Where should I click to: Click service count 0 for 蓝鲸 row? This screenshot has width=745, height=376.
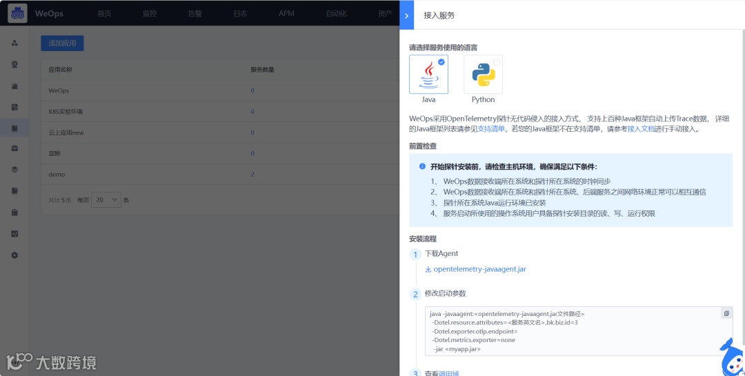tap(252, 154)
